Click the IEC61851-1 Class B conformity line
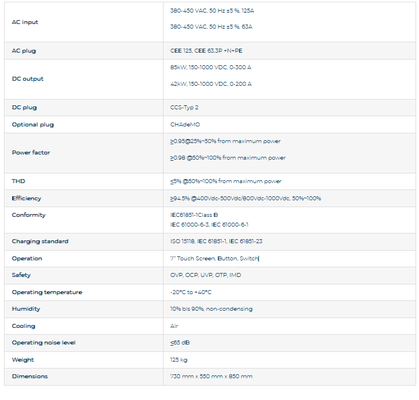The image size is (419, 400). click(194, 215)
